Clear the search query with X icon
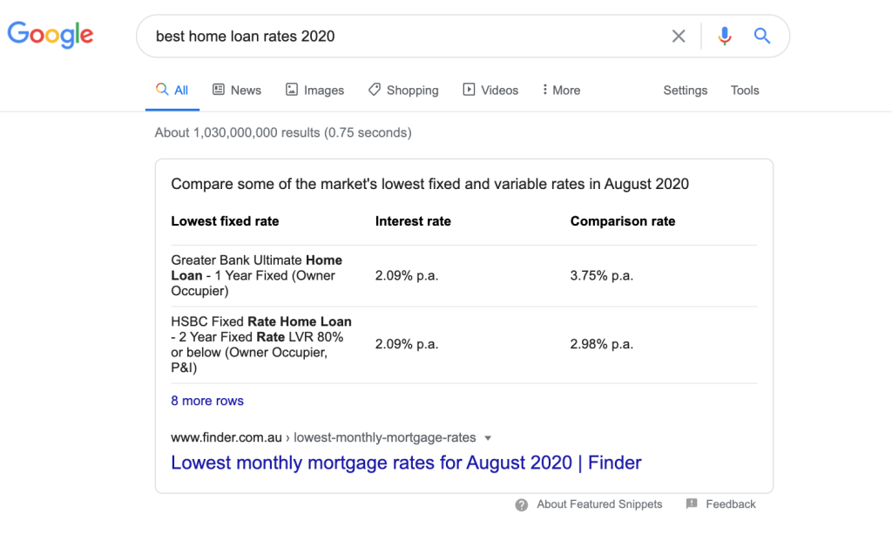Image resolution: width=892 pixels, height=534 pixels. coord(678,37)
